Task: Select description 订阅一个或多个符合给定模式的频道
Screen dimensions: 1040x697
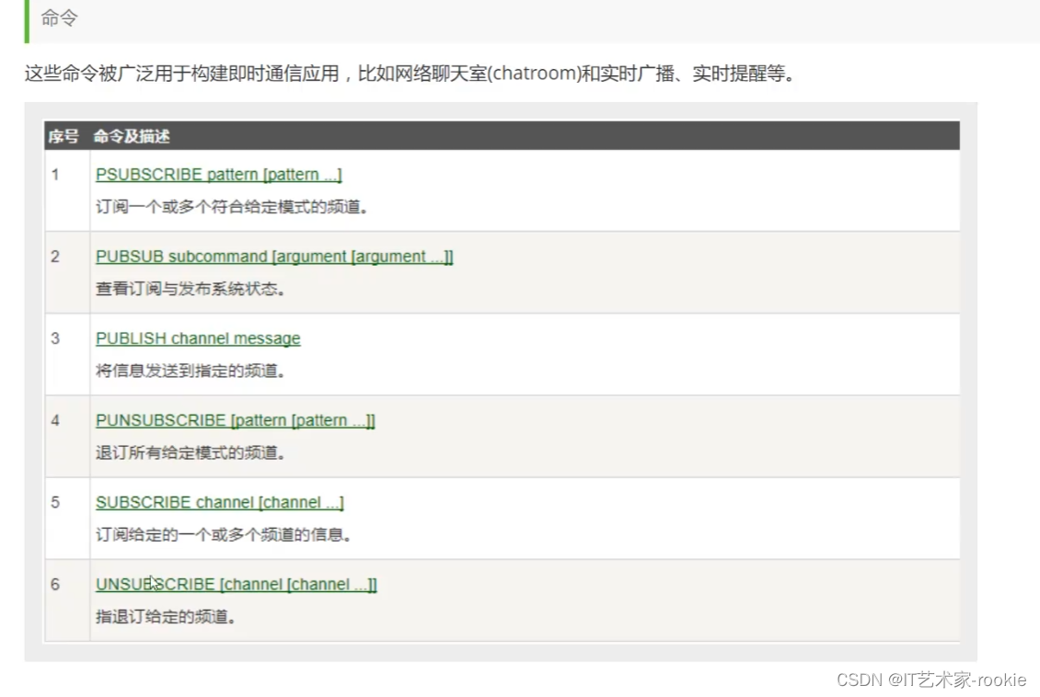Action: click(x=232, y=207)
